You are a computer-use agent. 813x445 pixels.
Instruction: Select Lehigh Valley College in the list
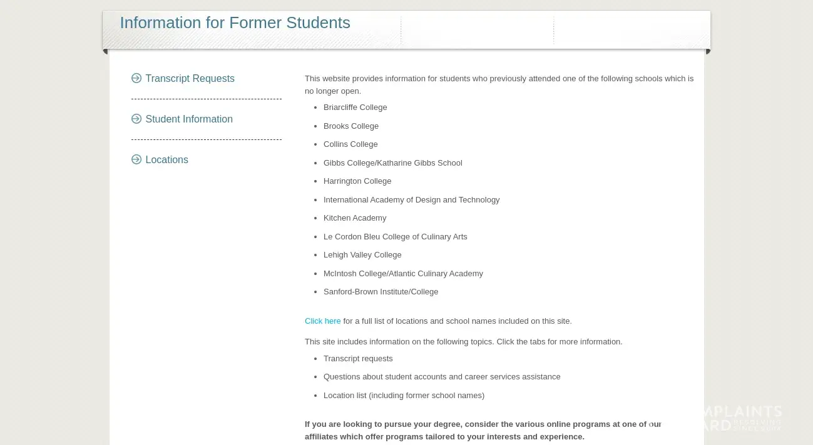[362, 255]
